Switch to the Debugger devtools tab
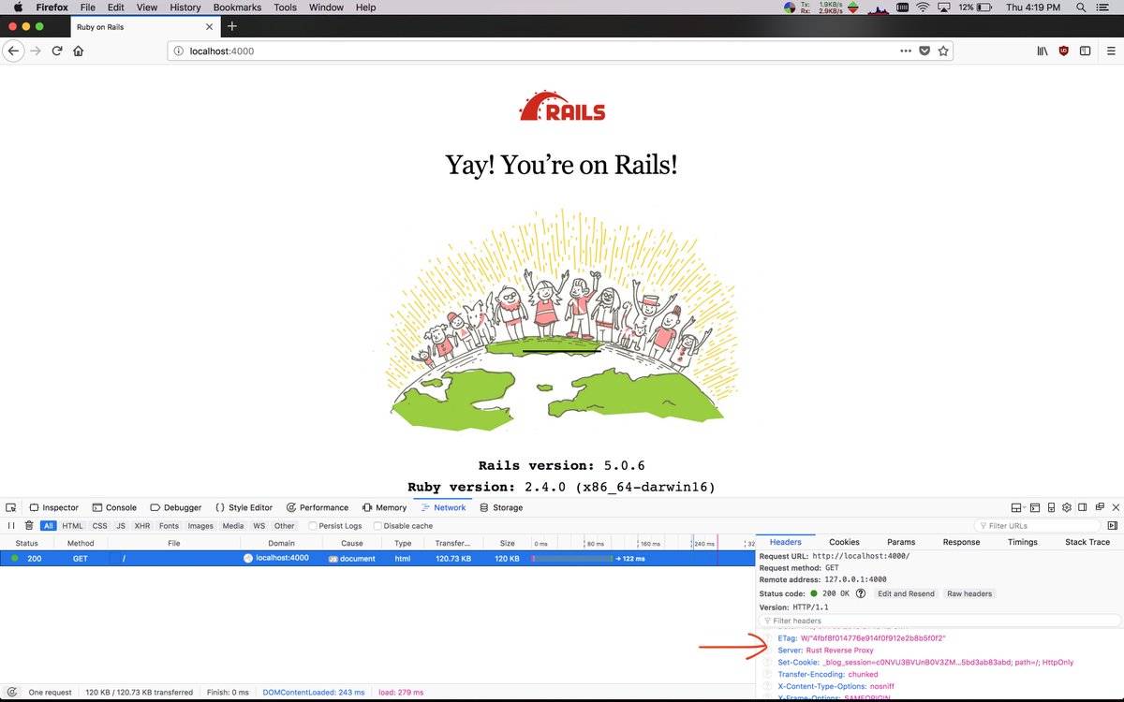Screen dimensions: 1124x702 (x=175, y=507)
